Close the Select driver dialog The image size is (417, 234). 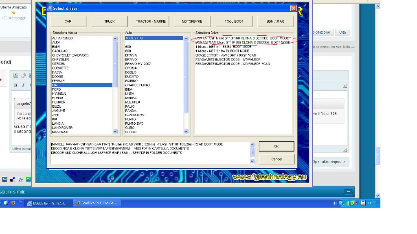[x=293, y=8]
